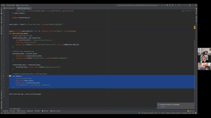Click the inspection warnings indicator in editor corner
The image size is (211, 118).
187,11
